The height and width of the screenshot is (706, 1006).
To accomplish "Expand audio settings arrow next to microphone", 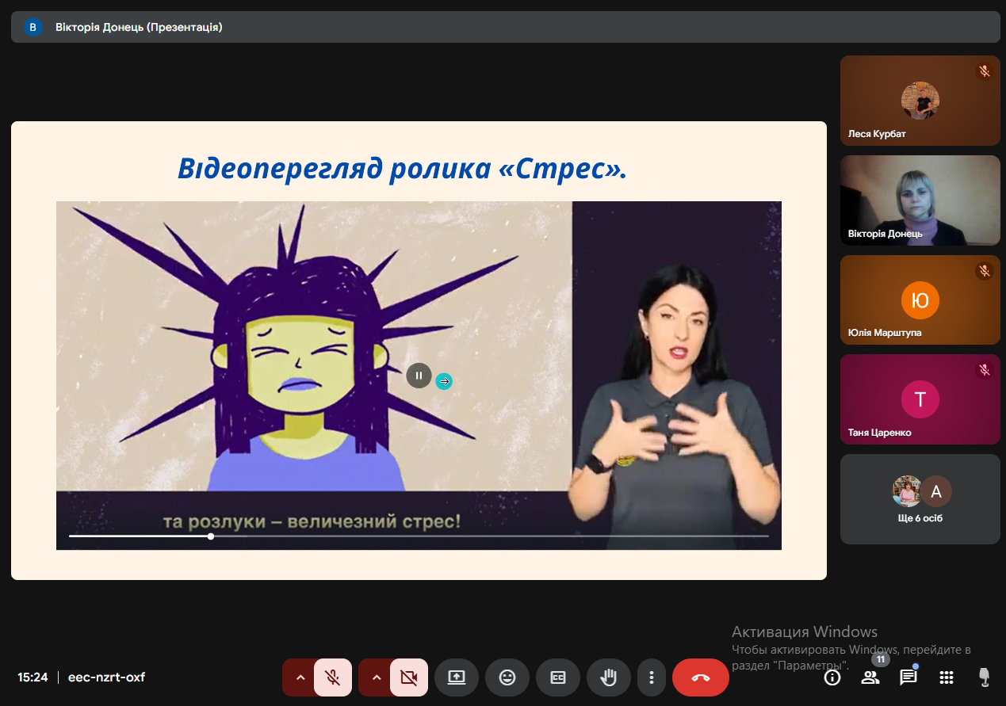I will click(300, 677).
